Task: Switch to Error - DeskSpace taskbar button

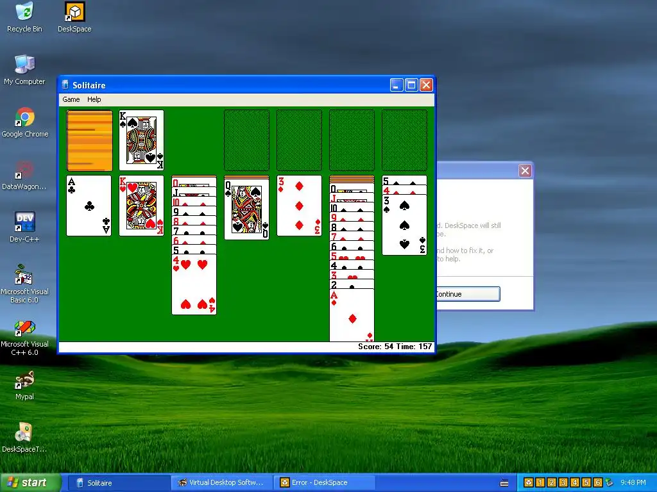Action: (324, 483)
